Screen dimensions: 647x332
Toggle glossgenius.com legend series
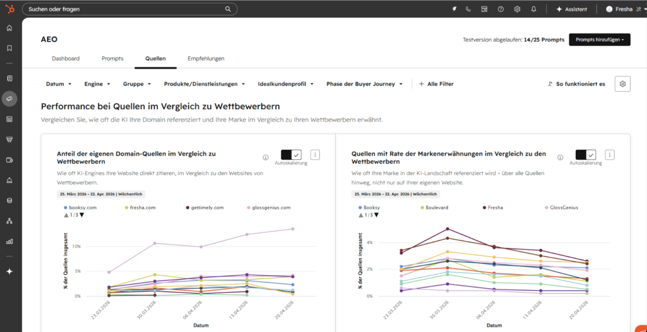[269, 208]
